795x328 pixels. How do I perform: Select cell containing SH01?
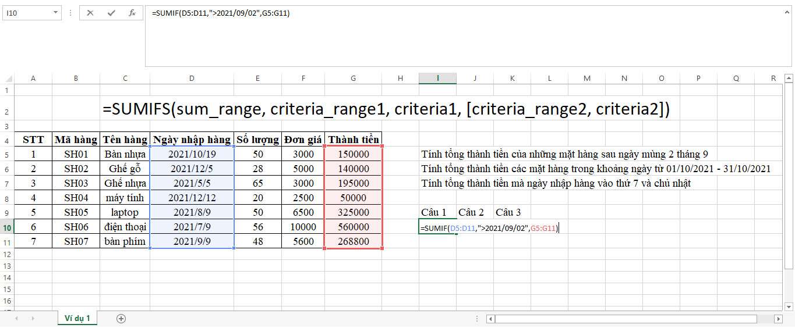[76, 154]
